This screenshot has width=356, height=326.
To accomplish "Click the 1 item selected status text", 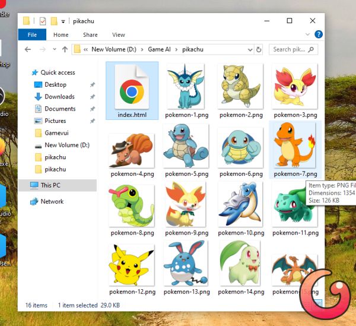I will click(78, 305).
